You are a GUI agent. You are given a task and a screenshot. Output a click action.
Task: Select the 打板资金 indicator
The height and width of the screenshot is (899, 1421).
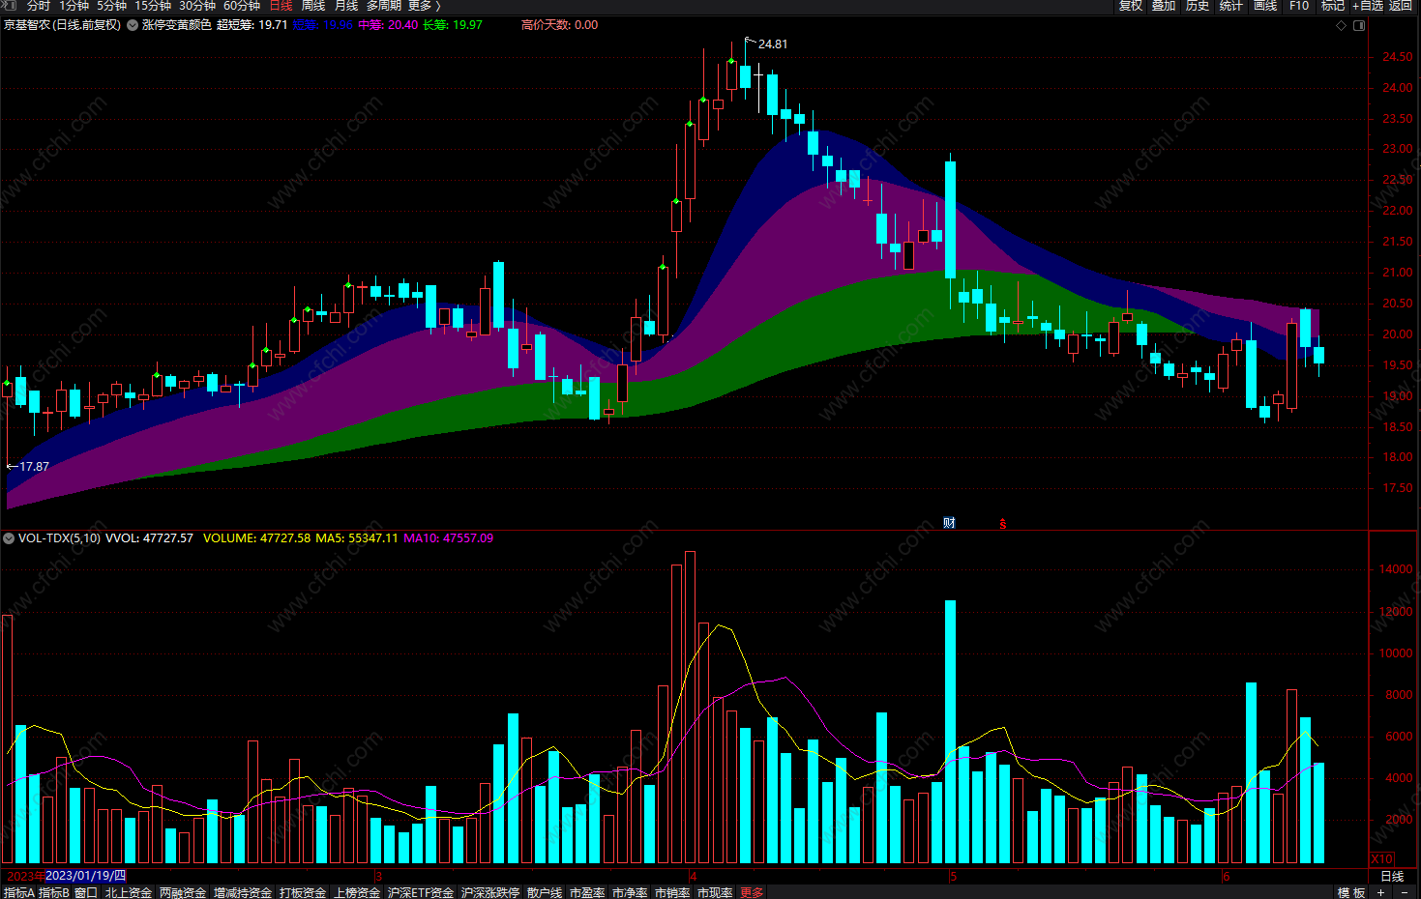[x=303, y=892]
